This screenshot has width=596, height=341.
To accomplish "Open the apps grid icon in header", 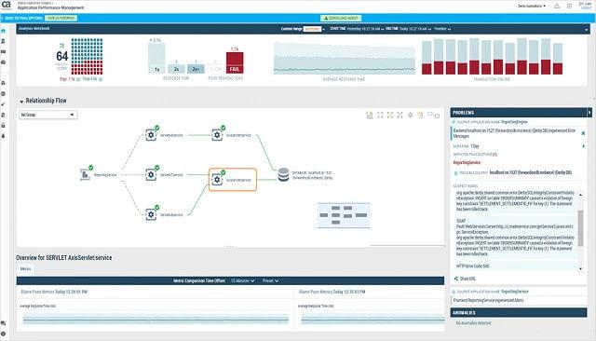I will (x=569, y=7).
